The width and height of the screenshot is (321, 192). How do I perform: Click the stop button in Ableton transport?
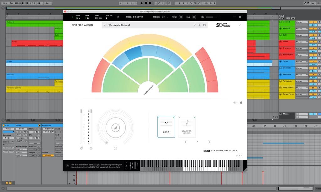(x=146, y=3)
